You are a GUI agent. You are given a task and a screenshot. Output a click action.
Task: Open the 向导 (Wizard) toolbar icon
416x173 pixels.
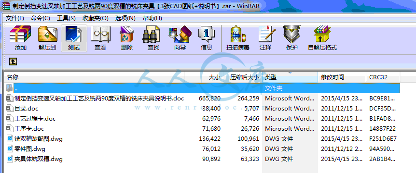coord(180,34)
